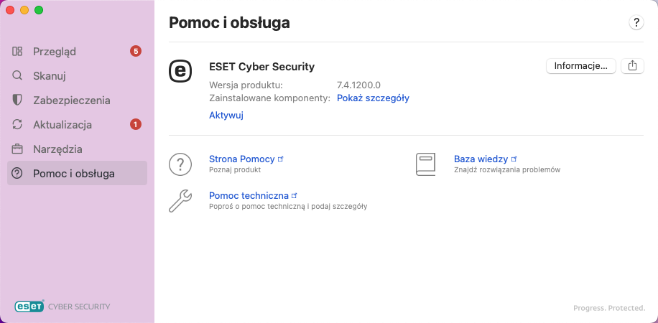Click the briefcase icon for Narzędzia
Image resolution: width=658 pixels, height=323 pixels.
click(18, 149)
